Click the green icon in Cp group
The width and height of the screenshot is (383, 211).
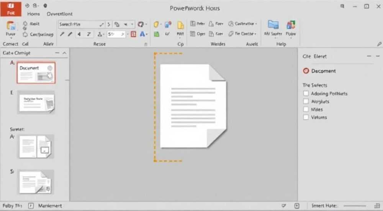click(x=157, y=34)
